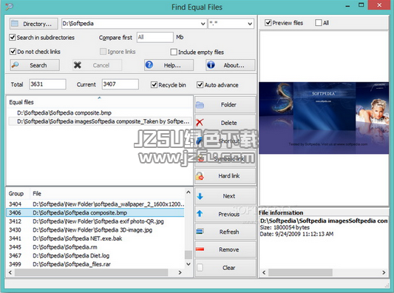Open the D:\Softpedia directory dropdown
Viewport: 394px width, 293px height.
coord(203,24)
